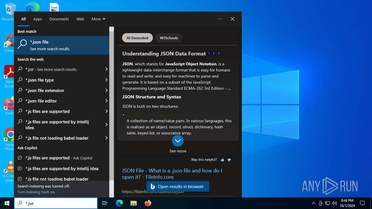
Task: Close the search panel
Action: [x=233, y=19]
